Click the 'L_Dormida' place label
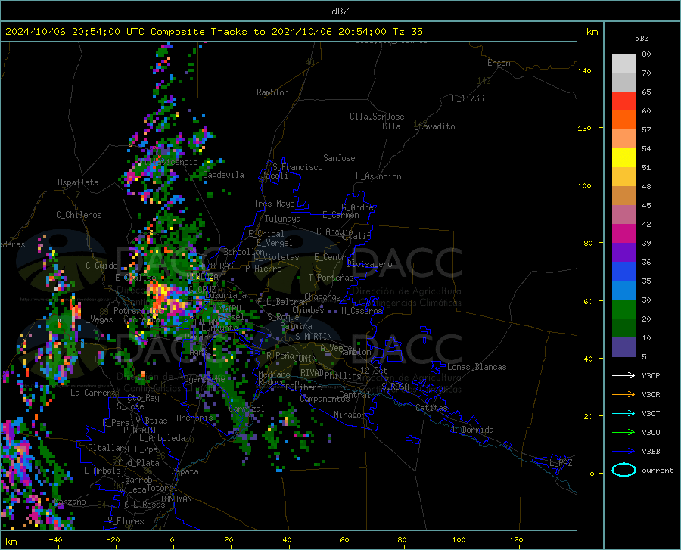 473,430
